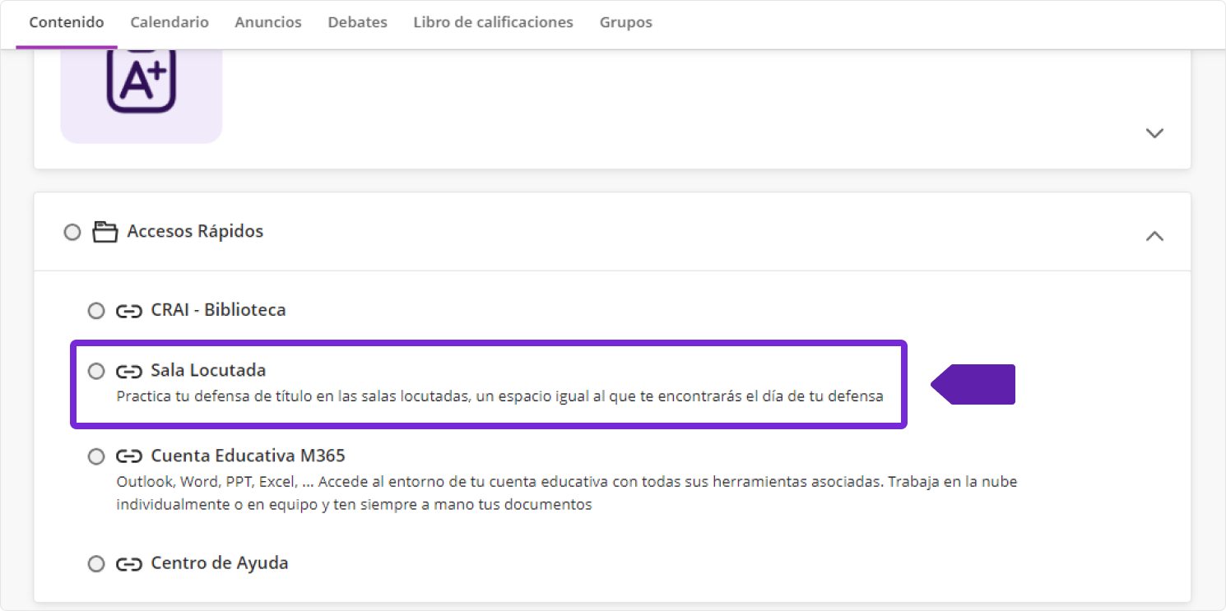
Task: Toggle the Centro de Ayuda completion circle
Action: [96, 564]
